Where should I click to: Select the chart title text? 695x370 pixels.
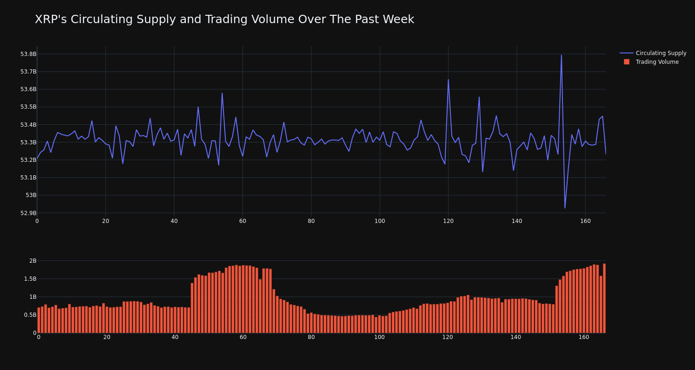(224, 19)
